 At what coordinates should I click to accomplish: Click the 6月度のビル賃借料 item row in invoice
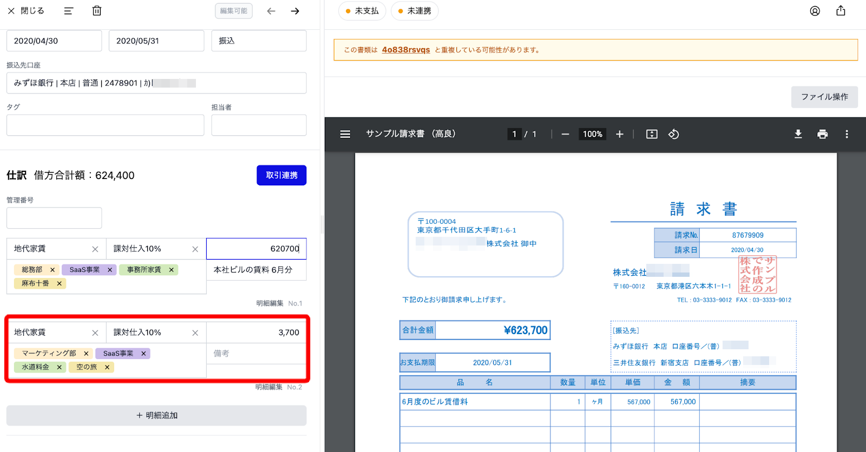pyautogui.click(x=598, y=402)
